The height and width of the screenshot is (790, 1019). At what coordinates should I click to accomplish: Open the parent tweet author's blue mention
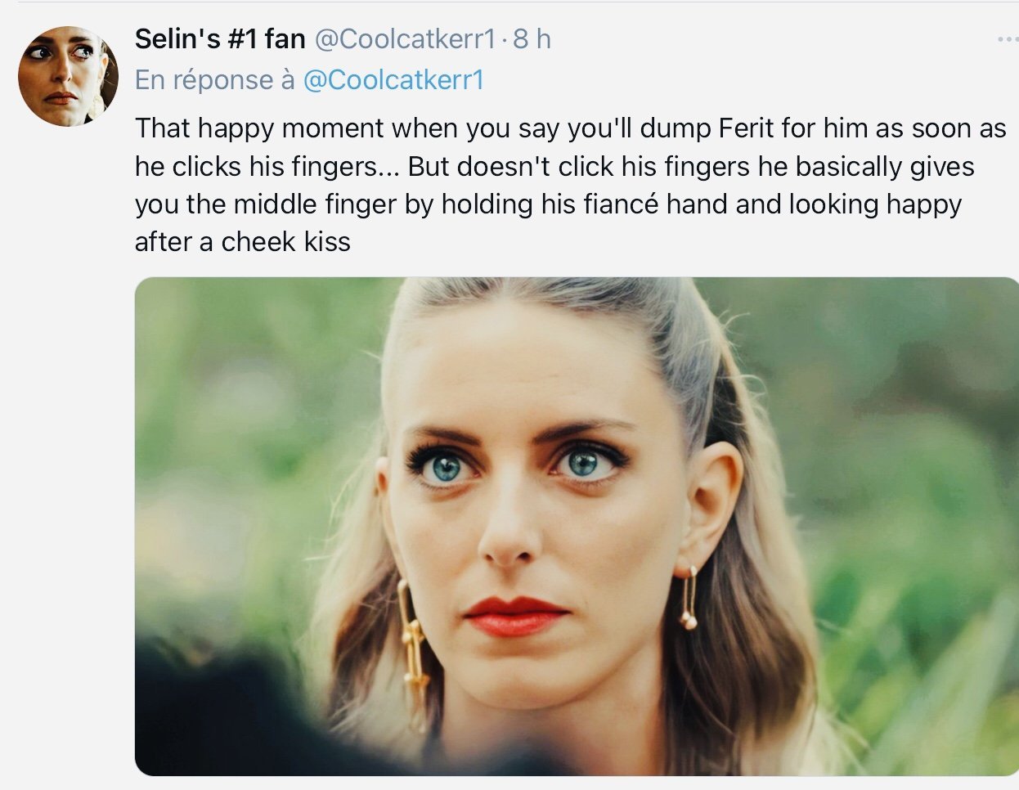pos(393,79)
